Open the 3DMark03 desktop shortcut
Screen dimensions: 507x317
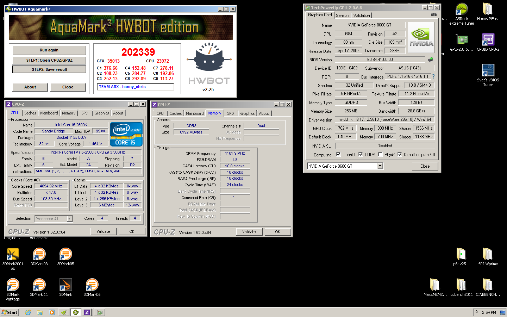[x=39, y=256]
